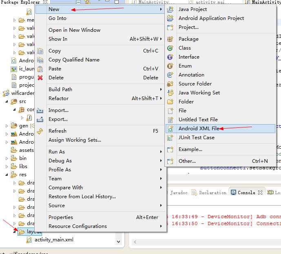Click the Package icon in New submenu

[170, 39]
